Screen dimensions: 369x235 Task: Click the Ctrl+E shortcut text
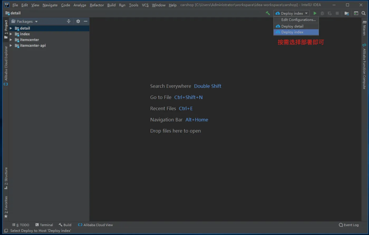tap(186, 109)
